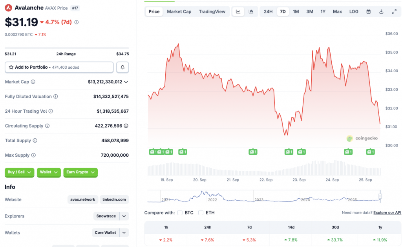Screen dimensions: 402x247
Task: Click the news marker near 22. Sep
Action: (x=253, y=152)
